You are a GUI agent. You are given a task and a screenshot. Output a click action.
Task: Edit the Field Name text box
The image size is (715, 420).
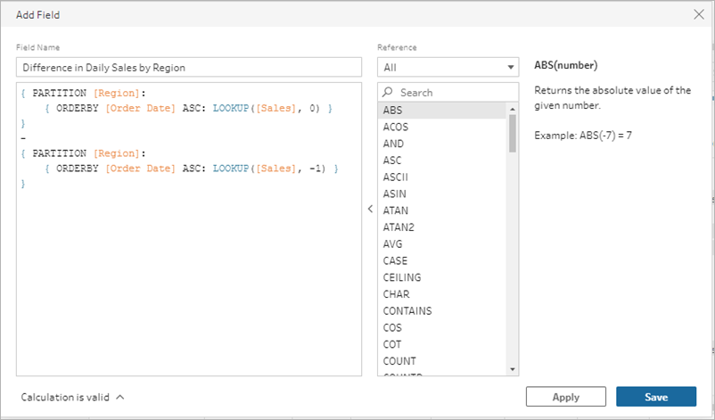[188, 67]
